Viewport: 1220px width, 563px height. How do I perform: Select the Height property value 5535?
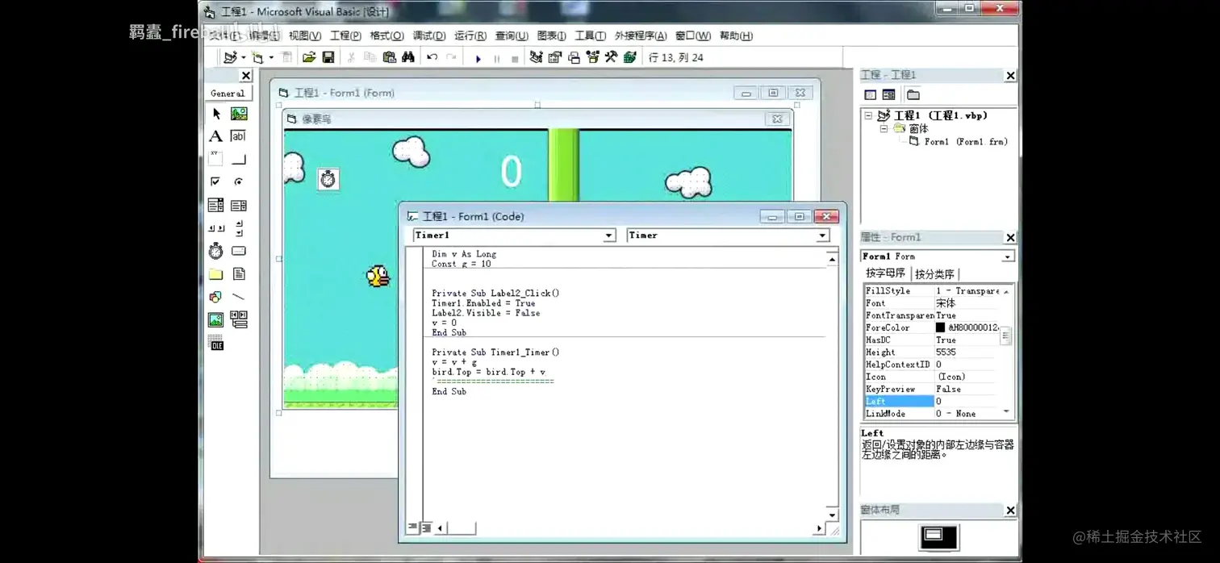pos(946,352)
